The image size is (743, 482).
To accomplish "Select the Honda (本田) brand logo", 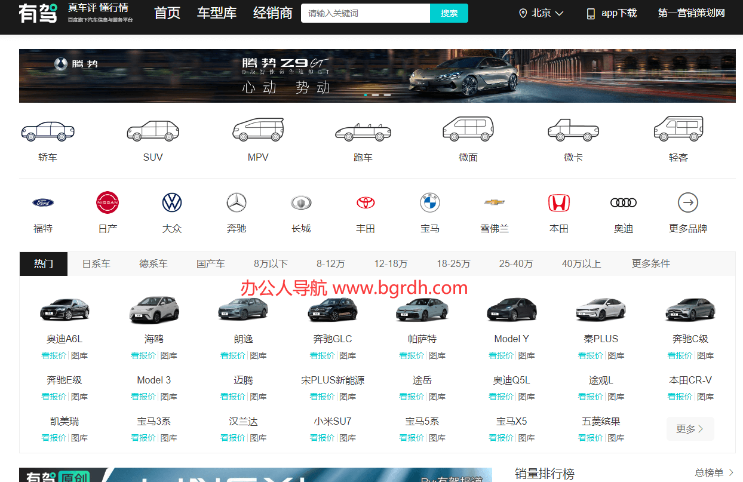I will pos(559,203).
